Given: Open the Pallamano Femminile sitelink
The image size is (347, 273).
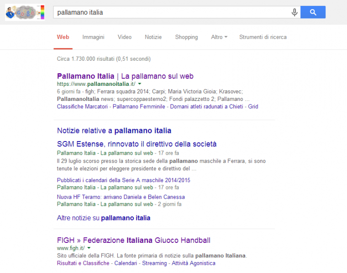Looking at the screenshot, I should point(139,107).
